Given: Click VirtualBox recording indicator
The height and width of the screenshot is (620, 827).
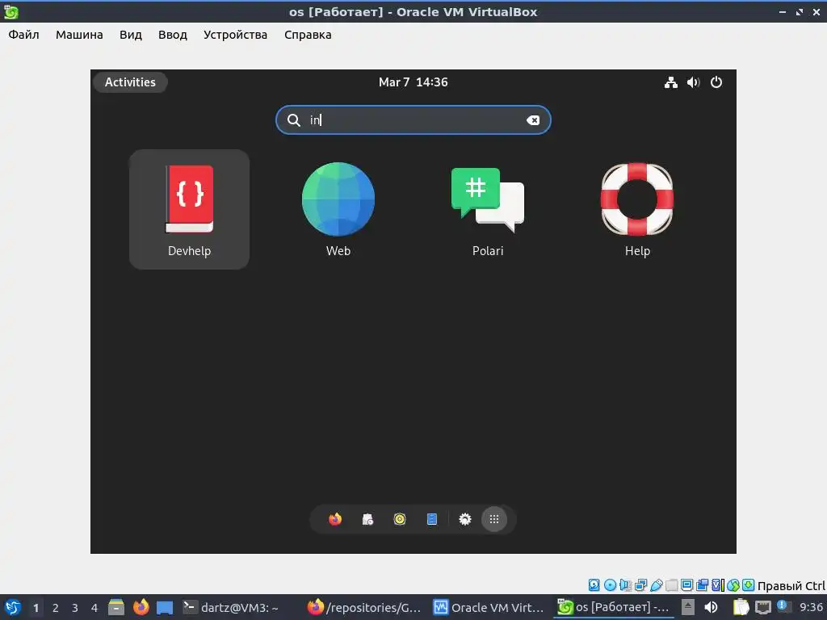Looking at the screenshot, I should 702,584.
